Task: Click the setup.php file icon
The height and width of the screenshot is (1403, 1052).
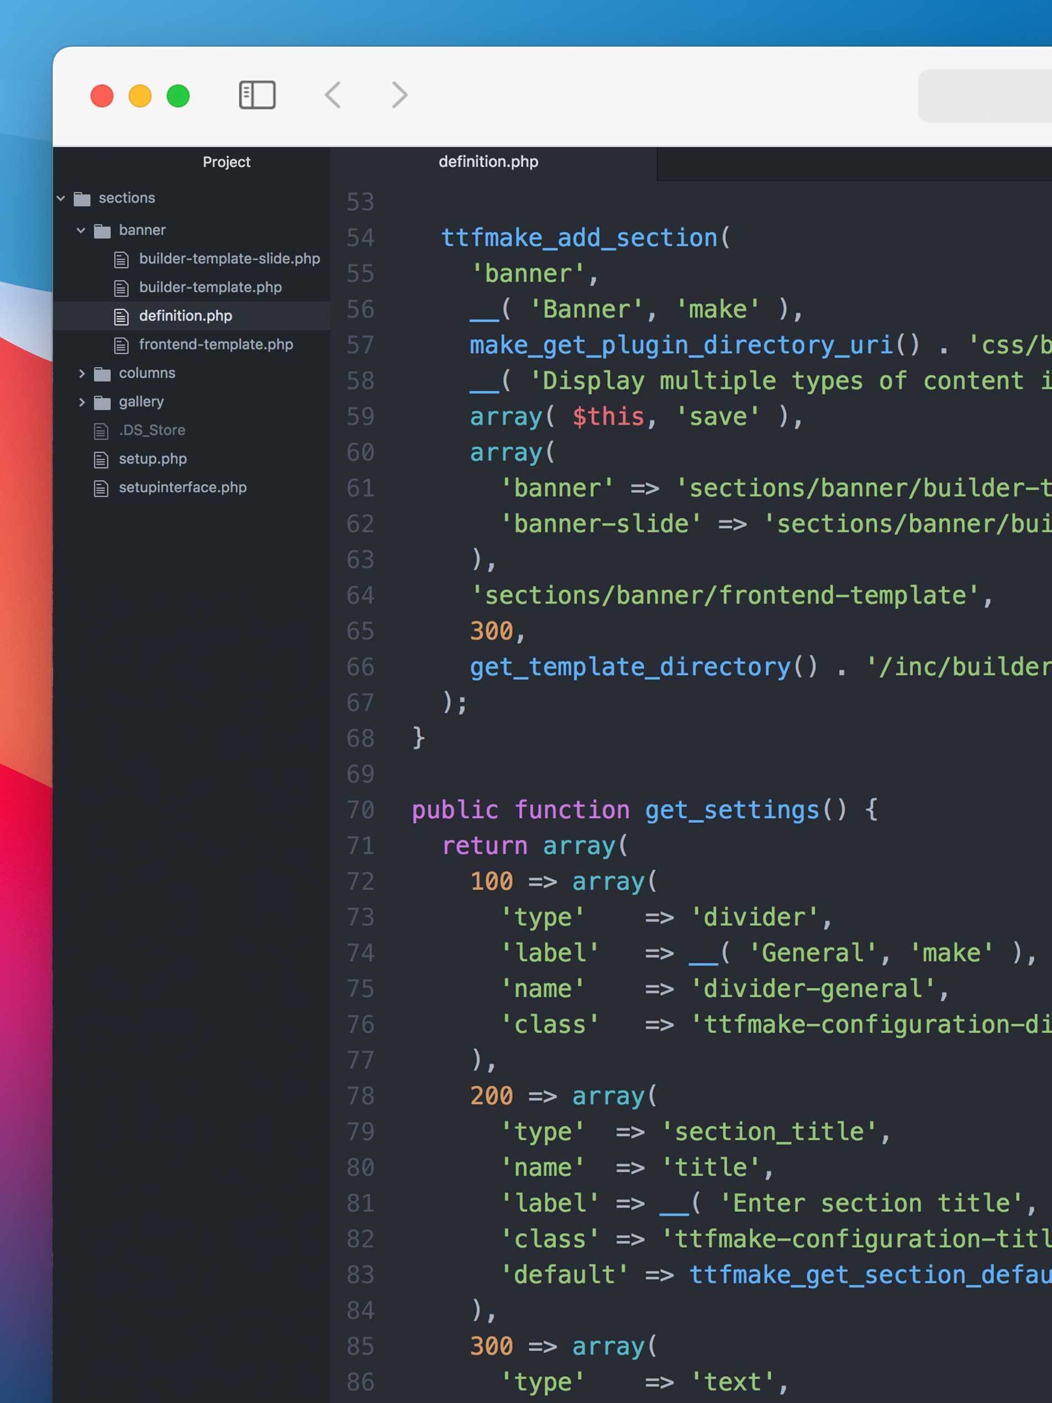Action: (x=101, y=460)
